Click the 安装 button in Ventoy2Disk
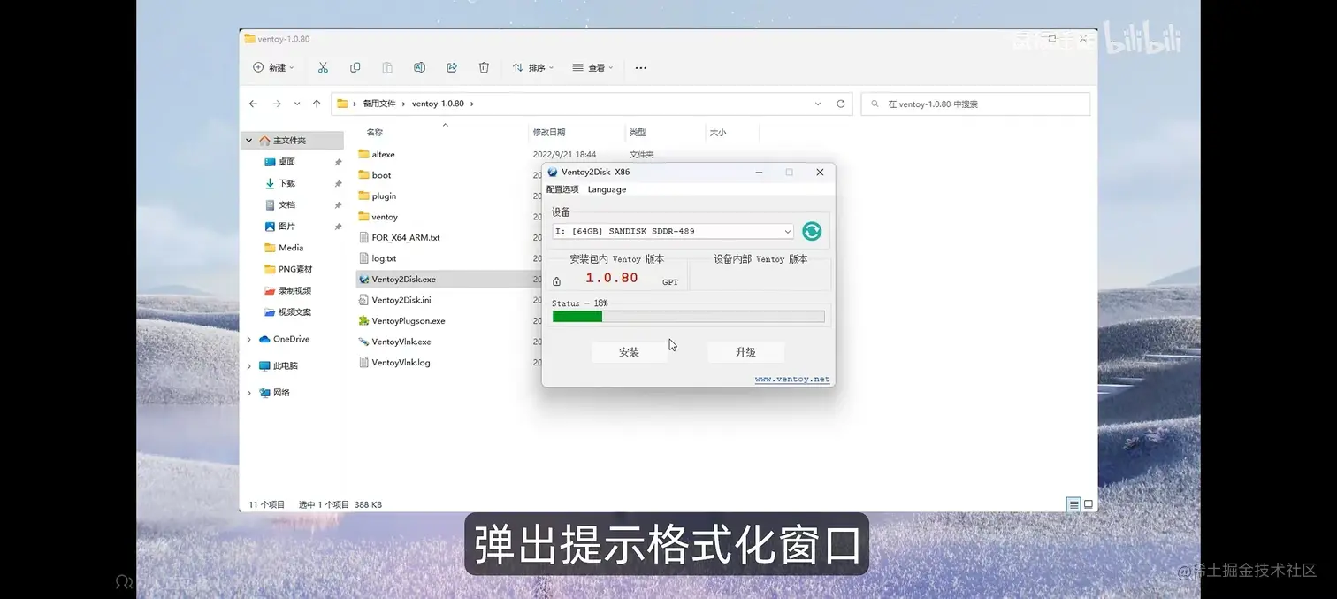Viewport: 1337px width, 599px height. 629,352
